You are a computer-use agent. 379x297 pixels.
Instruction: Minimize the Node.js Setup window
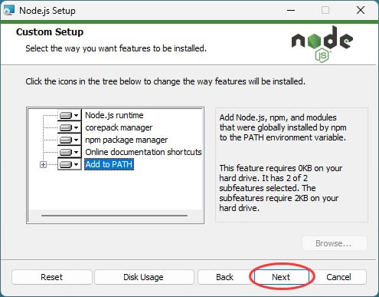point(291,11)
